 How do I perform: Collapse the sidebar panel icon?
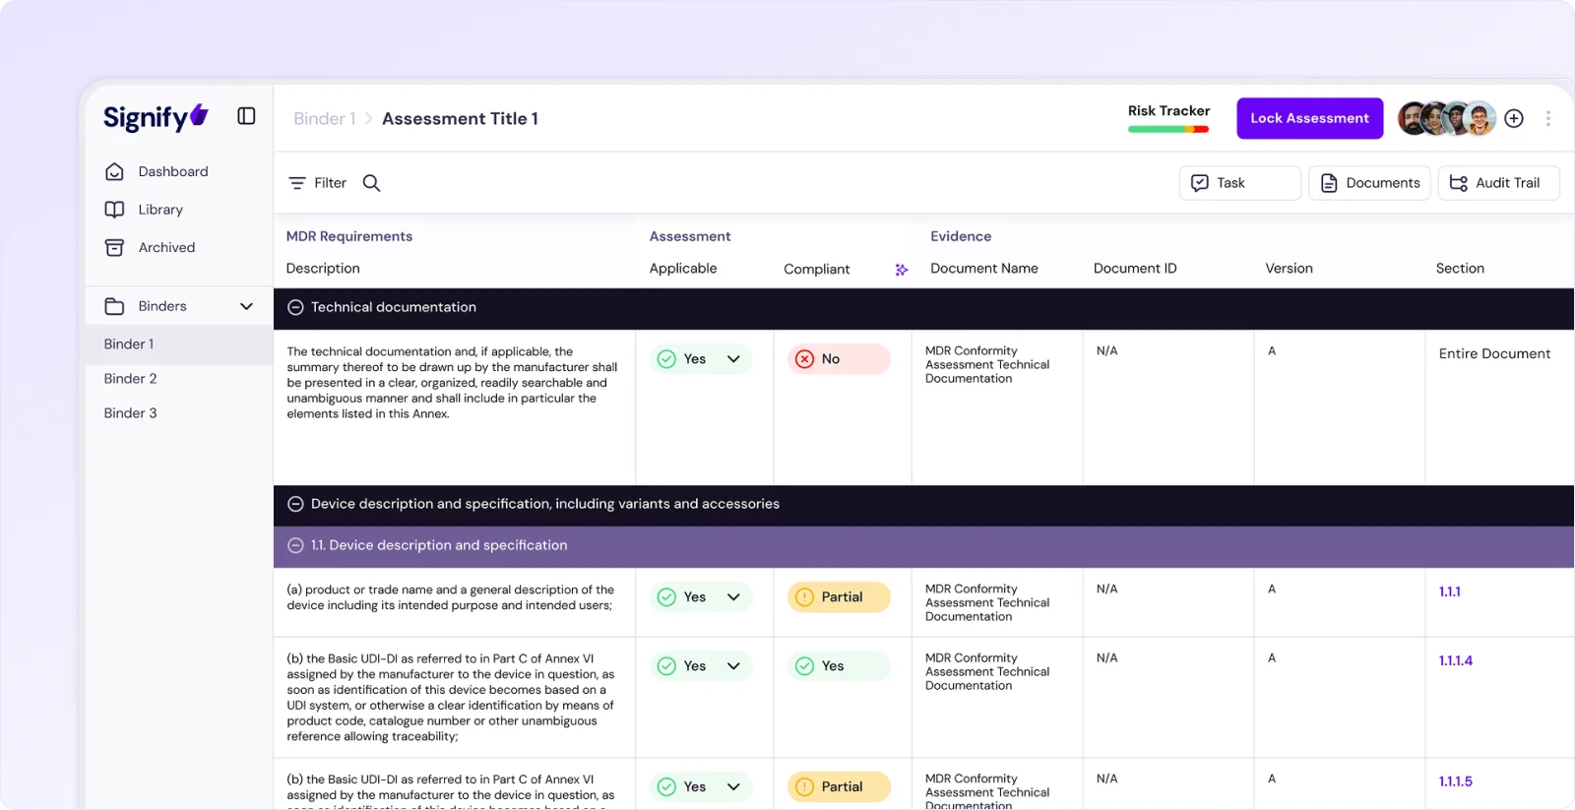click(x=246, y=116)
